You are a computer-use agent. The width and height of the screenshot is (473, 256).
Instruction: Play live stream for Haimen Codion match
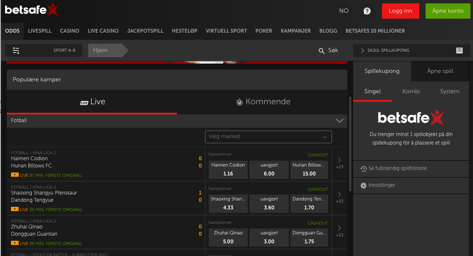tap(14, 175)
